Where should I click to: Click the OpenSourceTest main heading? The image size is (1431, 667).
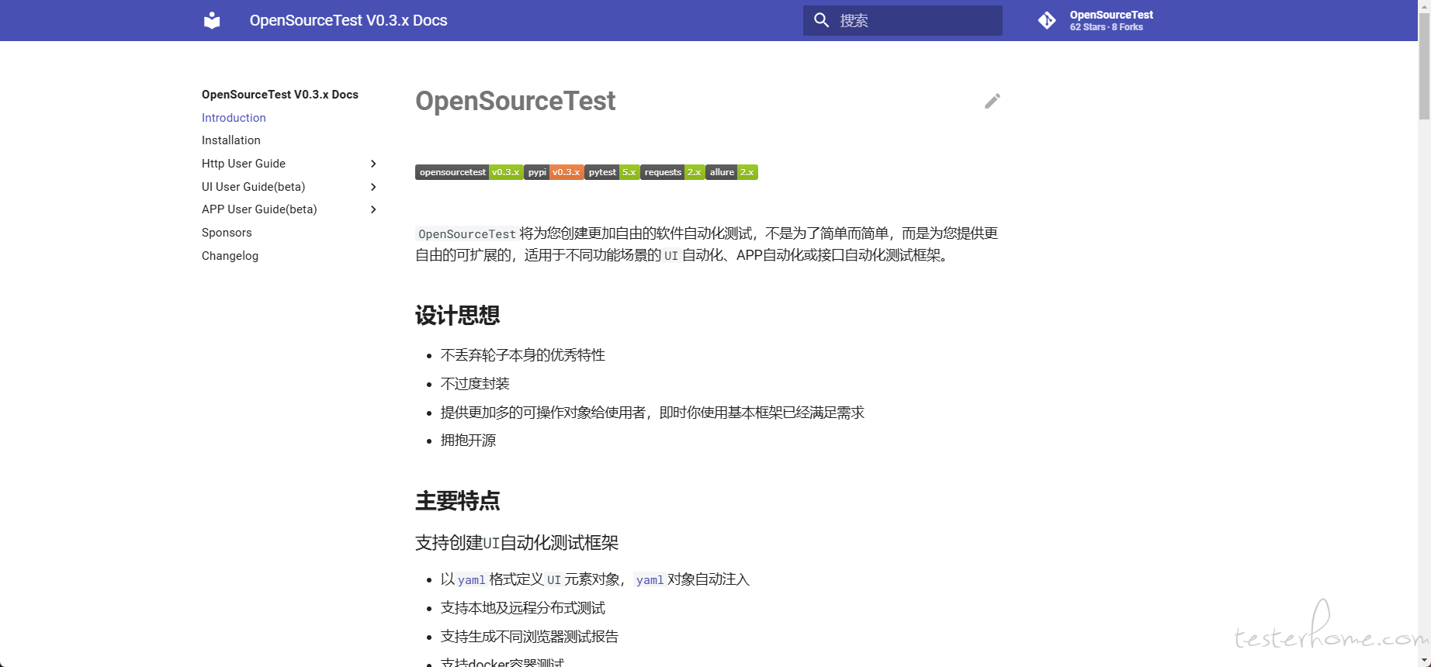515,101
